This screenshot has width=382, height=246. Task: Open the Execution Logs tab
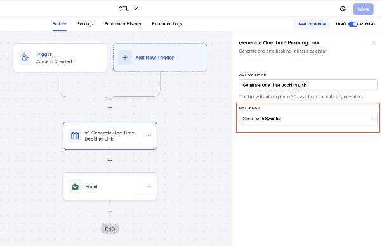(167, 24)
